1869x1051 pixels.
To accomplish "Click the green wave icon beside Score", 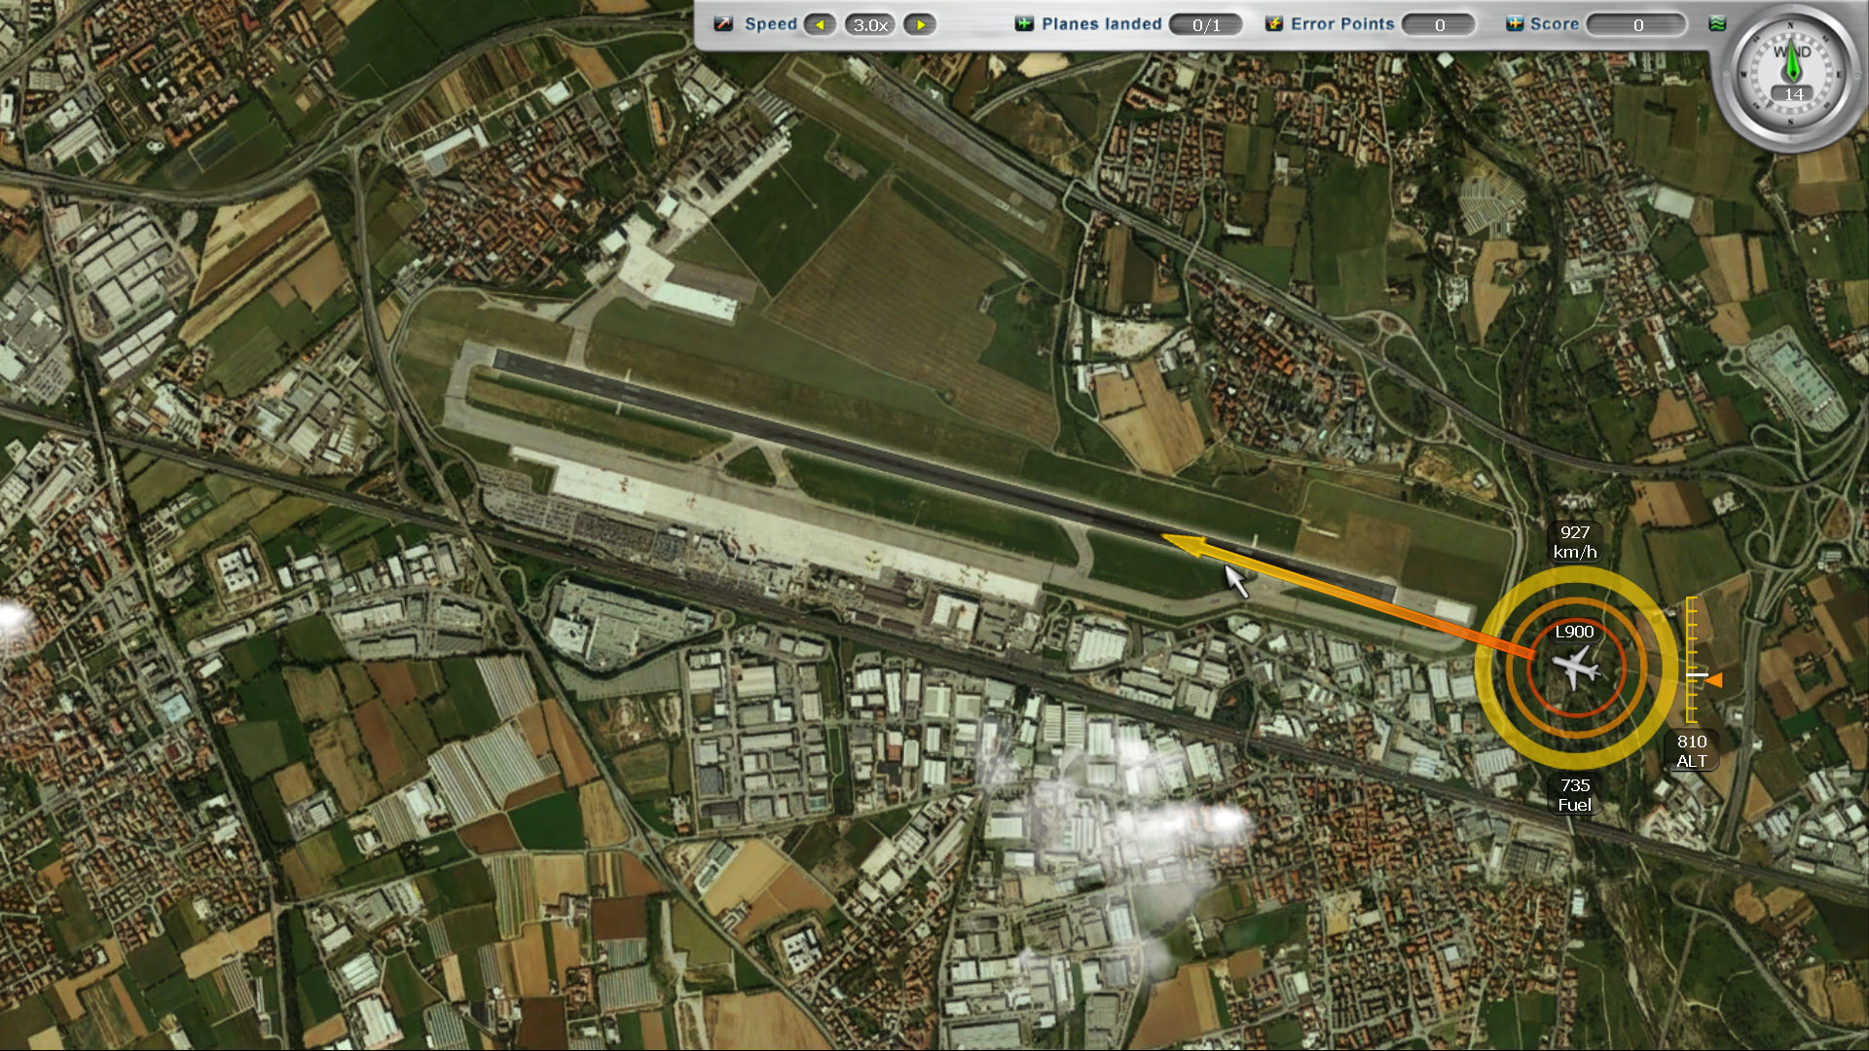I will (1717, 23).
